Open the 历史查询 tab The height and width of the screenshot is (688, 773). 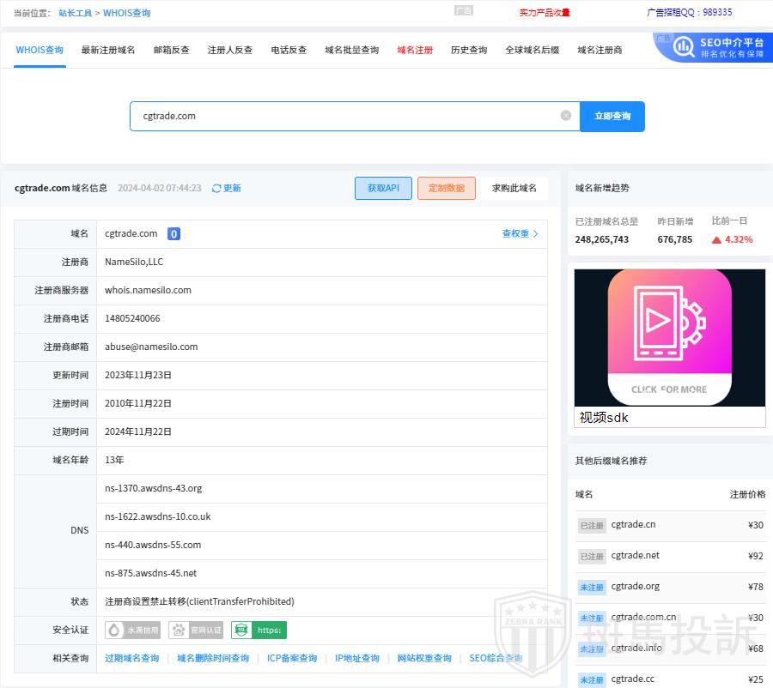[468, 50]
